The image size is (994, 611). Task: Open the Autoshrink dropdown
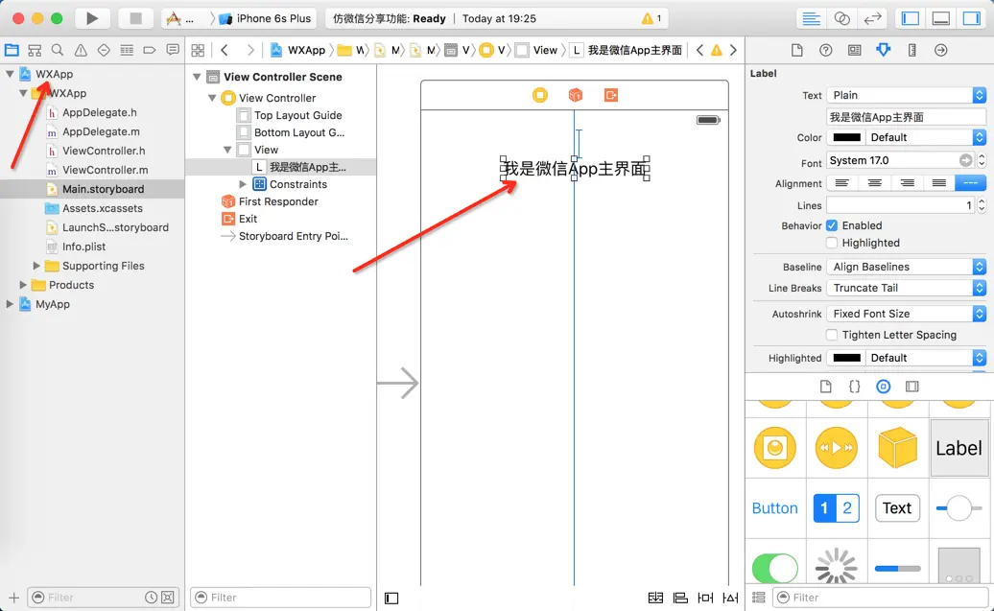(x=907, y=314)
